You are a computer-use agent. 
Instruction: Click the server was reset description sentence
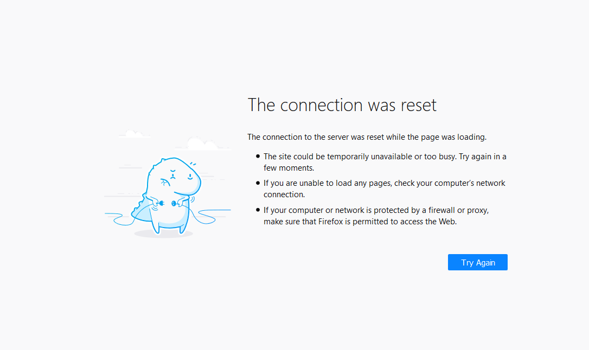point(367,137)
